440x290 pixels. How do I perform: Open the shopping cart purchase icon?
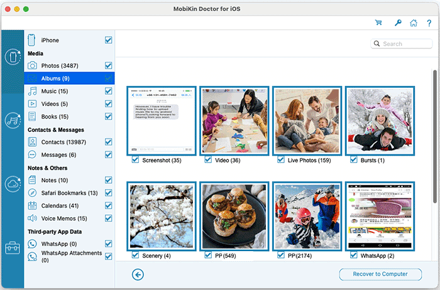tap(378, 23)
